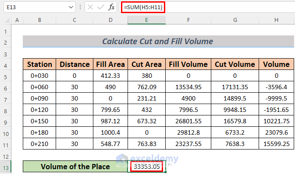Click cut area value 763.83
The width and height of the screenshot is (295, 174).
[x=146, y=144]
